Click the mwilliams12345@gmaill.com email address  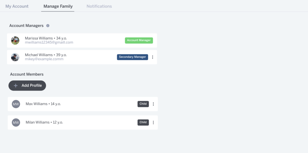tap(49, 43)
